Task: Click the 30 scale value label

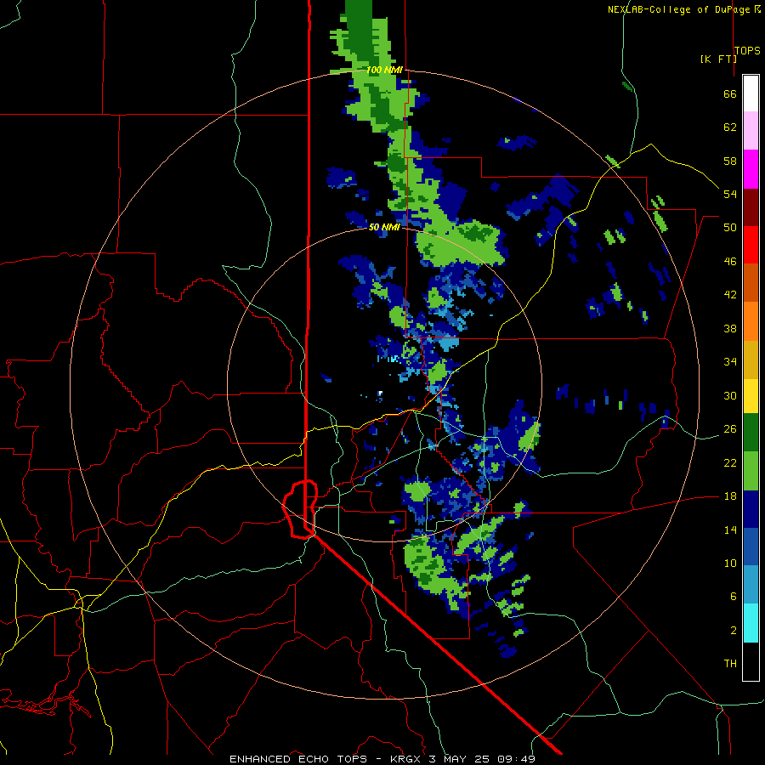Action: point(730,395)
